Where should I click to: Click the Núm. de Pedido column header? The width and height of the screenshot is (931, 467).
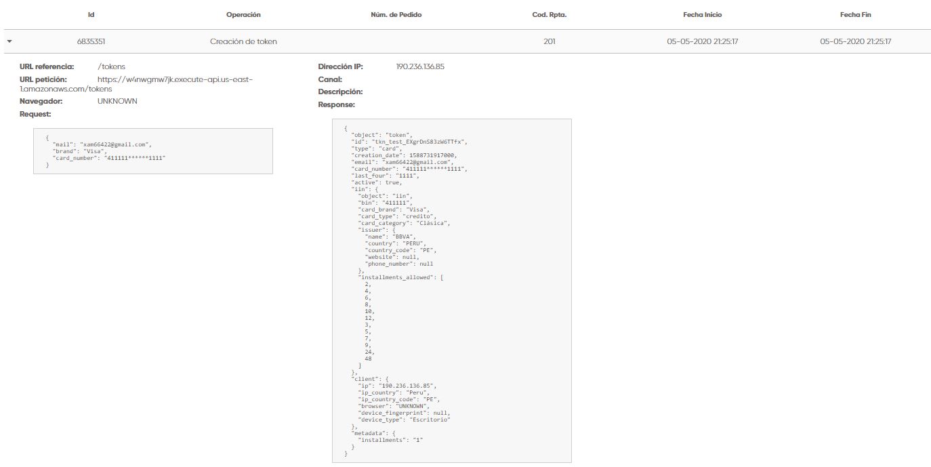click(x=396, y=15)
